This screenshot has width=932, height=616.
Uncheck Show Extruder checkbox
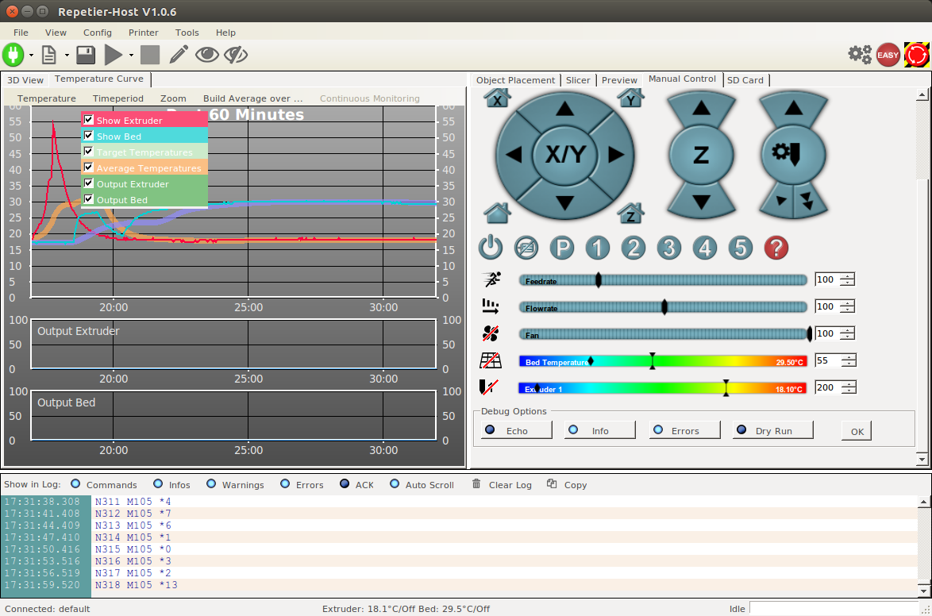pos(89,120)
